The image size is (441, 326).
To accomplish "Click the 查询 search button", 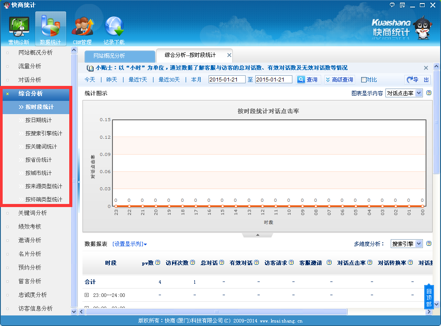I will click(307, 80).
